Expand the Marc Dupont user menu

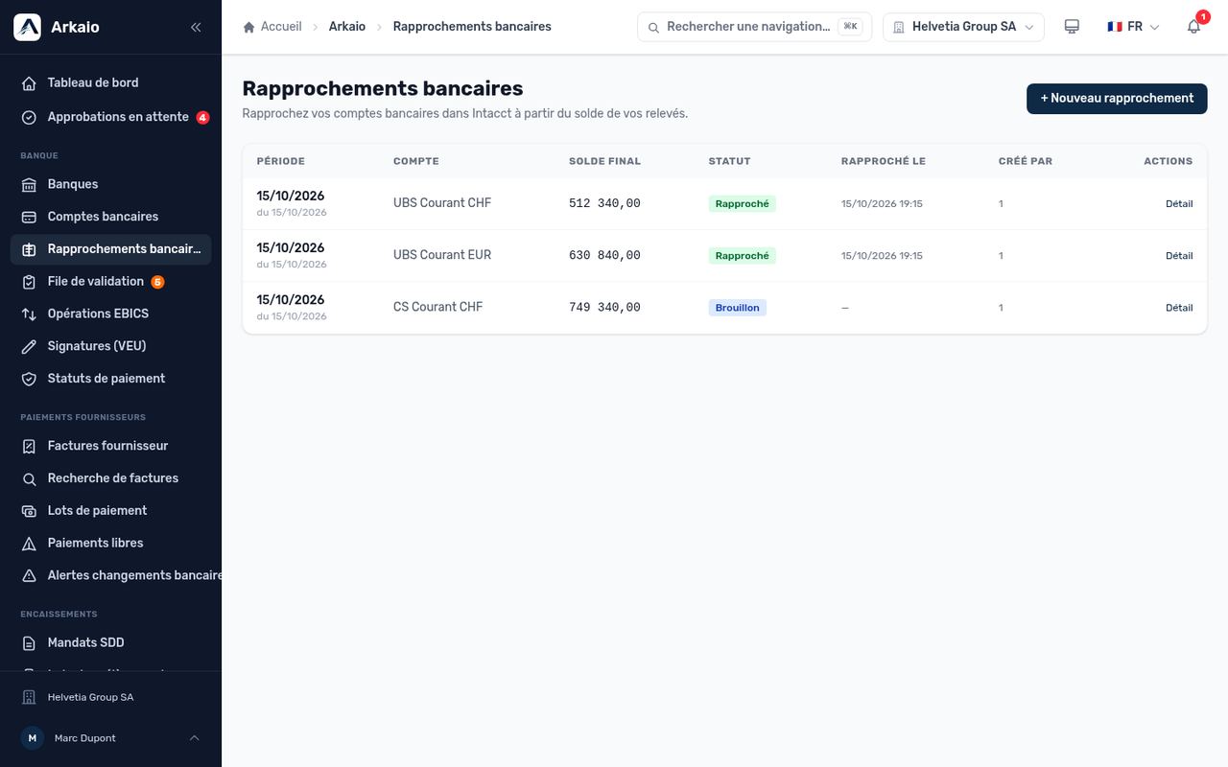pos(110,738)
